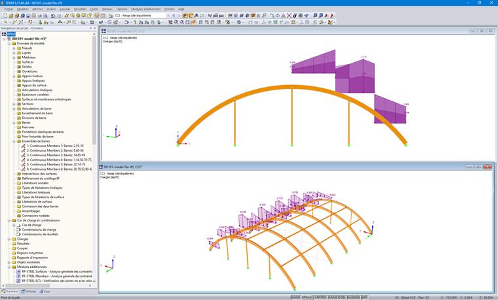Select the 001591-model-file-rf5 root node
The height and width of the screenshot is (300, 498).
click(x=29, y=39)
